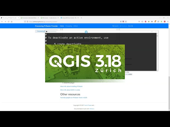The width and height of the screenshot is (170, 127).
Task: Follow the North Road copyright link
Action: point(88,105)
